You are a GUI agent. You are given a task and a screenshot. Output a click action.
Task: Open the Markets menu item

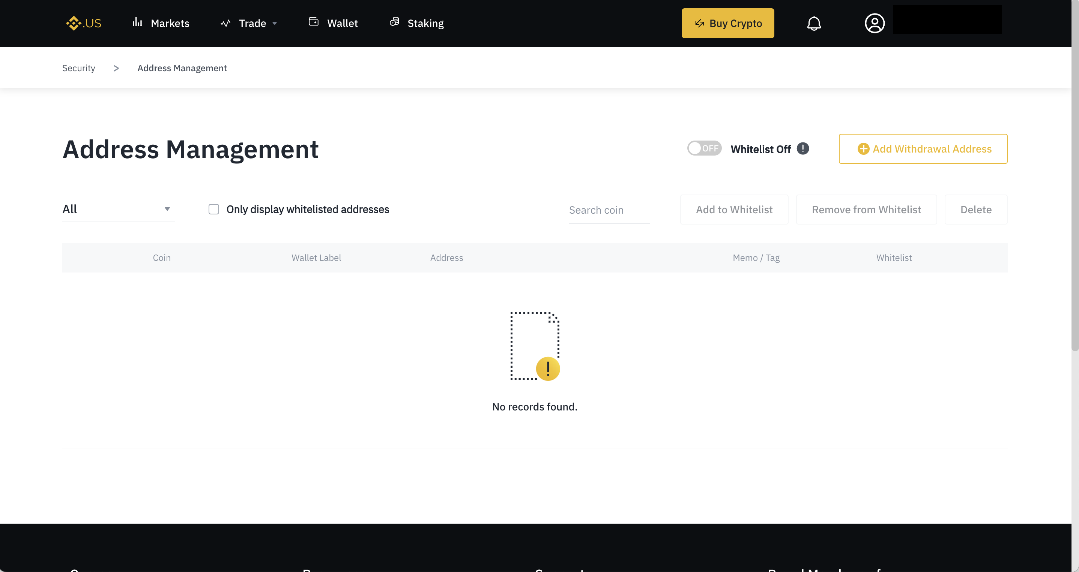(170, 24)
